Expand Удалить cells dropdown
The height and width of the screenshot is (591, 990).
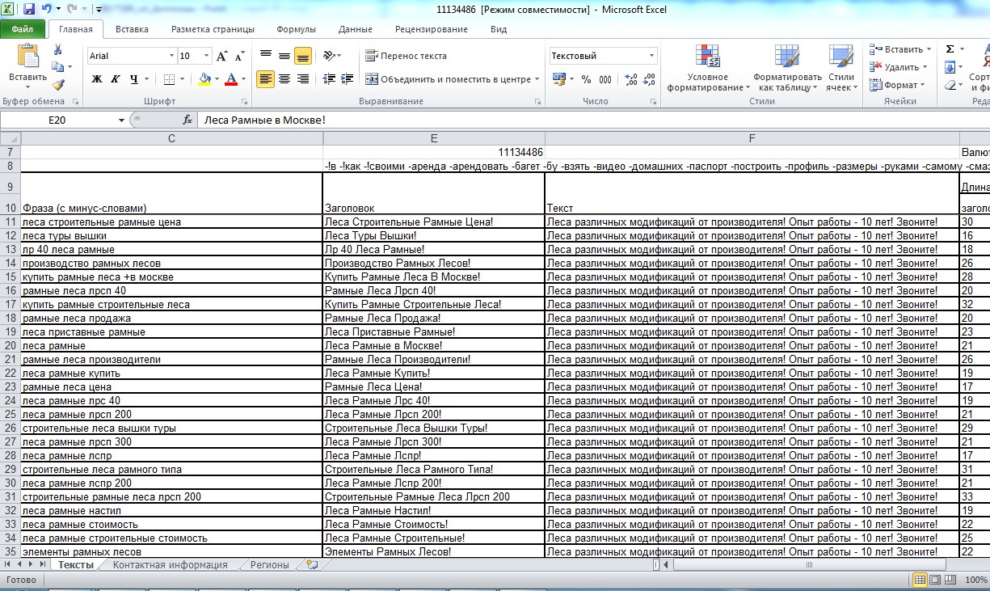tap(925, 67)
